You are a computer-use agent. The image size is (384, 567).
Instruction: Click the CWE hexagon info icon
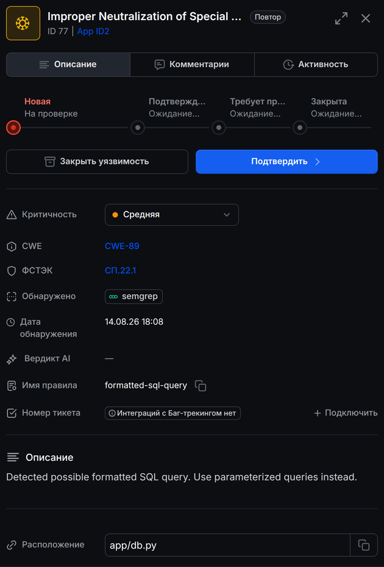(x=12, y=247)
